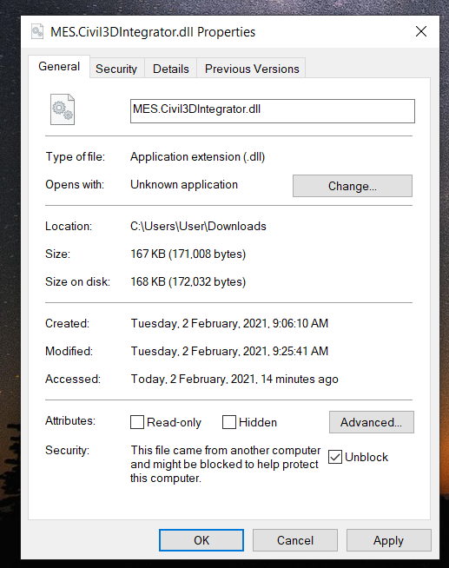This screenshot has height=568, width=449.
Task: Close the Properties dialog with X
Action: point(420,31)
